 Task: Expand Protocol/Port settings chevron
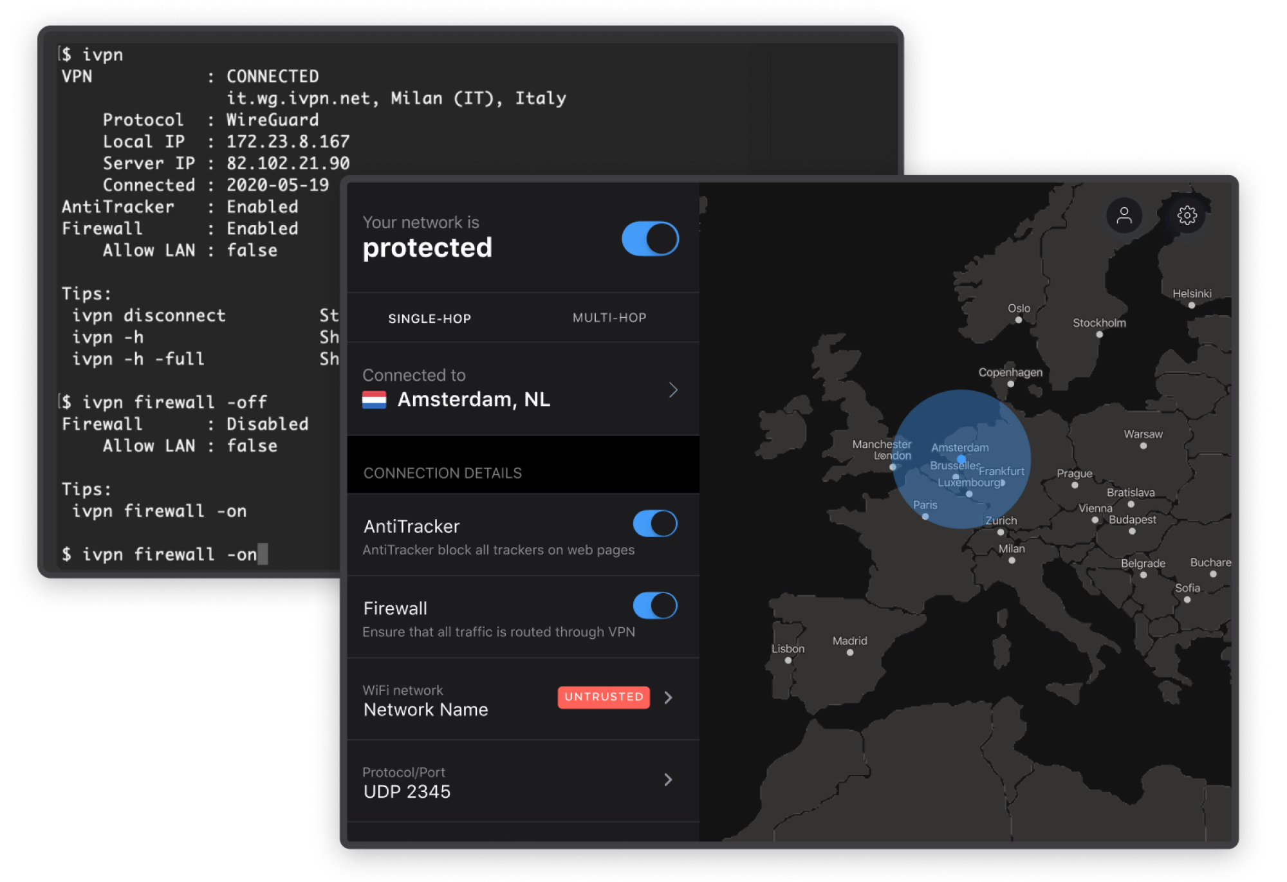coord(669,780)
